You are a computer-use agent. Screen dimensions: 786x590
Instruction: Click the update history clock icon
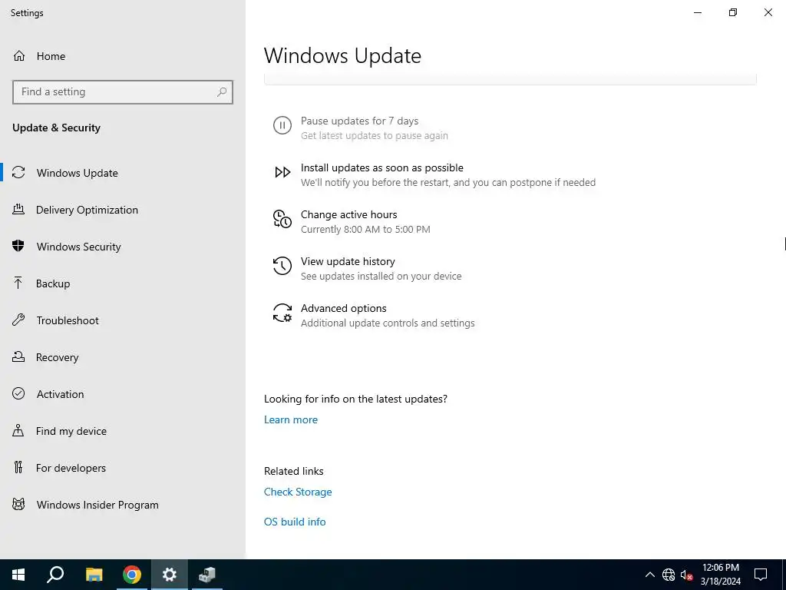[282, 266]
